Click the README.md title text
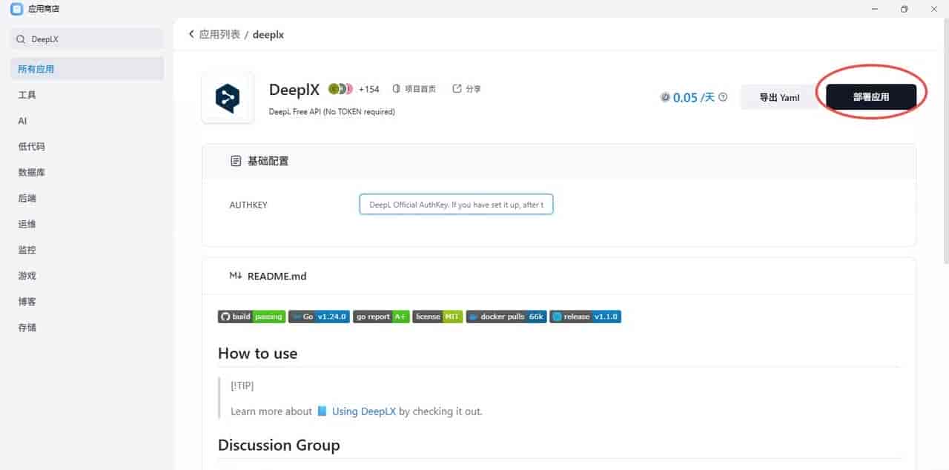949x470 pixels. [x=277, y=276]
